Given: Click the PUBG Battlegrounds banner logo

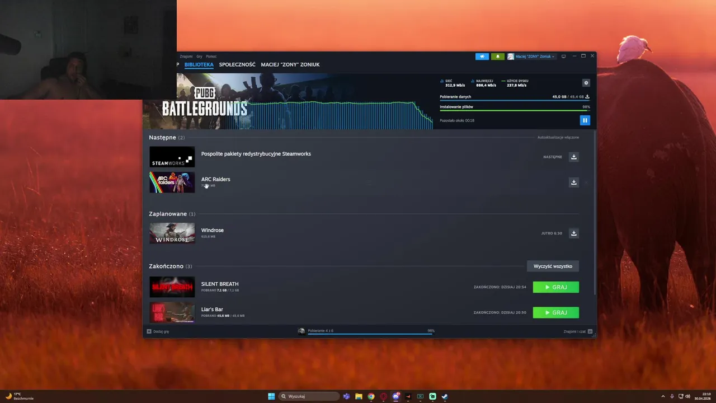Looking at the screenshot, I should tap(205, 102).
